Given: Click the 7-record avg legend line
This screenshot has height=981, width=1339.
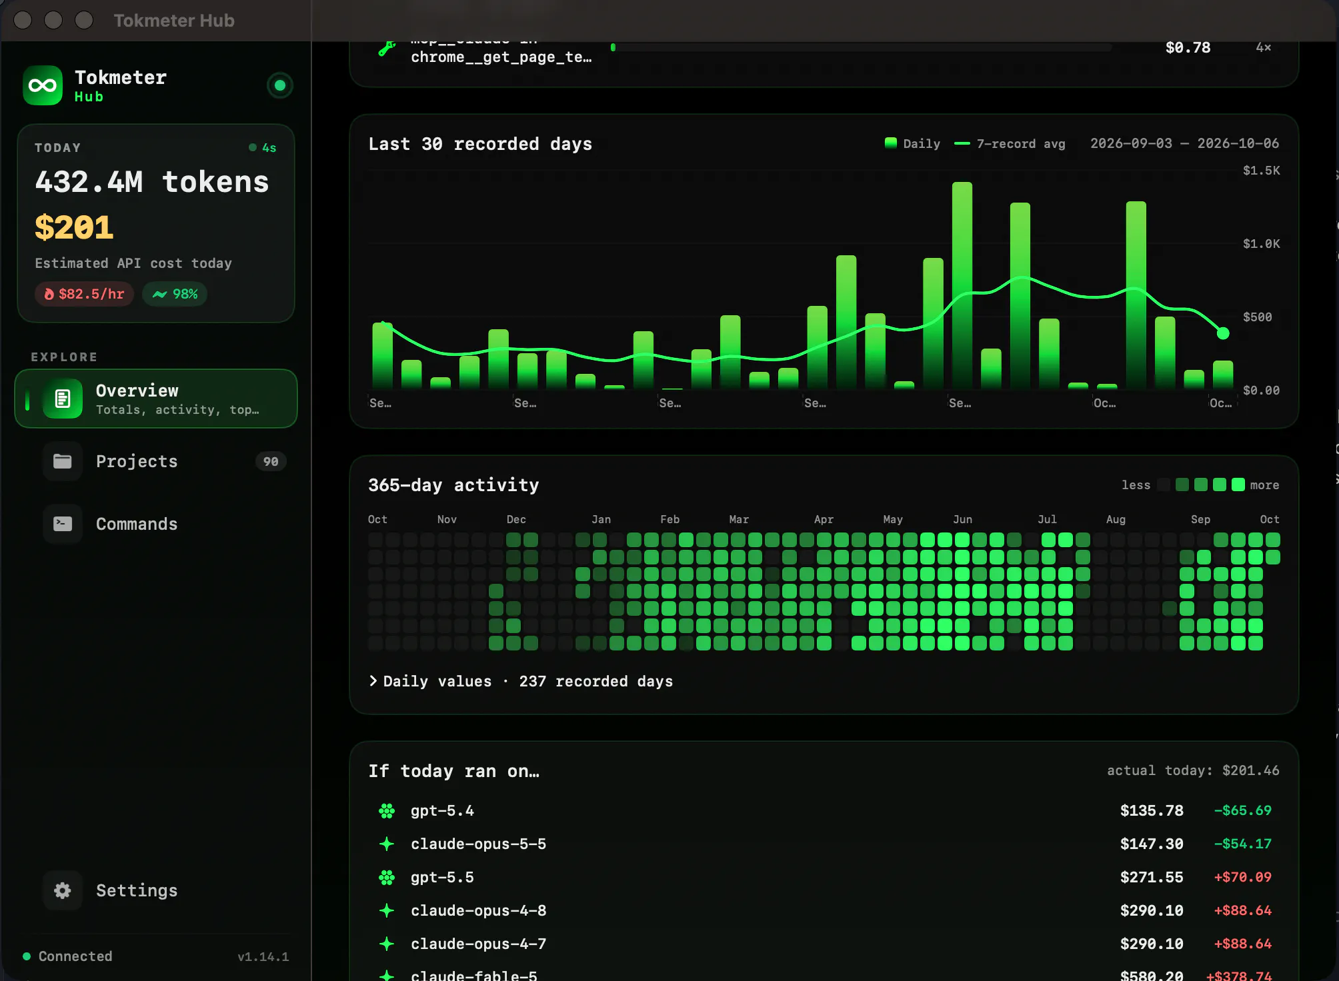Looking at the screenshot, I should pos(962,143).
